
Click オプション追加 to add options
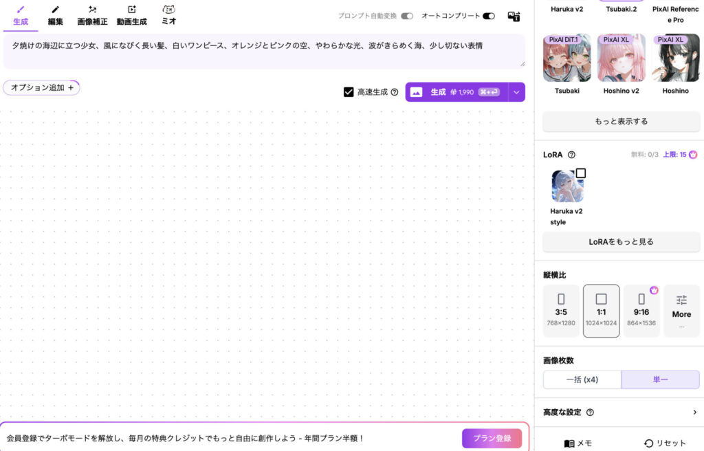click(x=42, y=88)
